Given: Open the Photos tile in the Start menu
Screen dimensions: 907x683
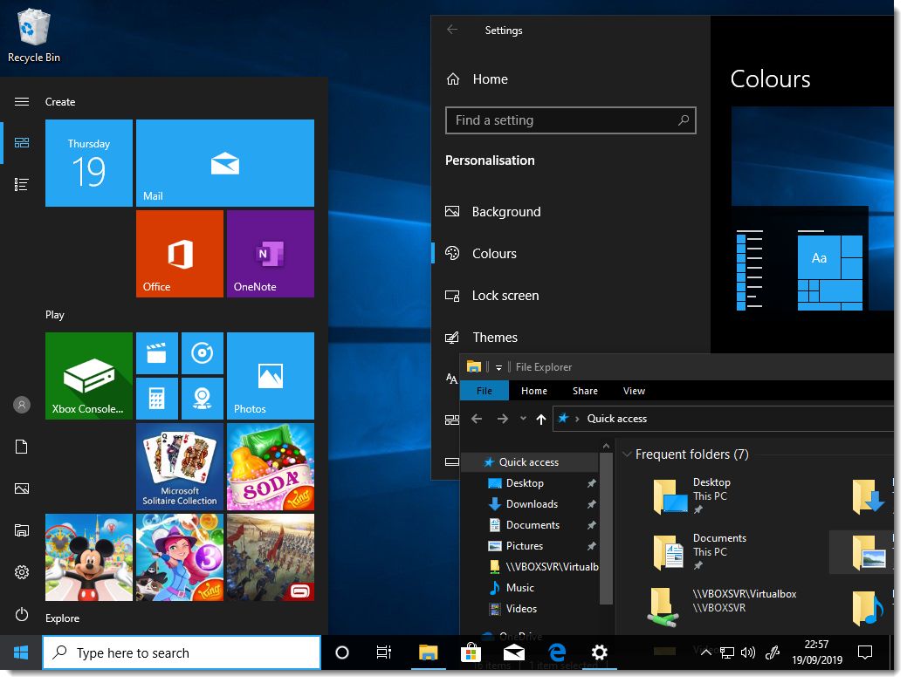Looking at the screenshot, I should (270, 376).
